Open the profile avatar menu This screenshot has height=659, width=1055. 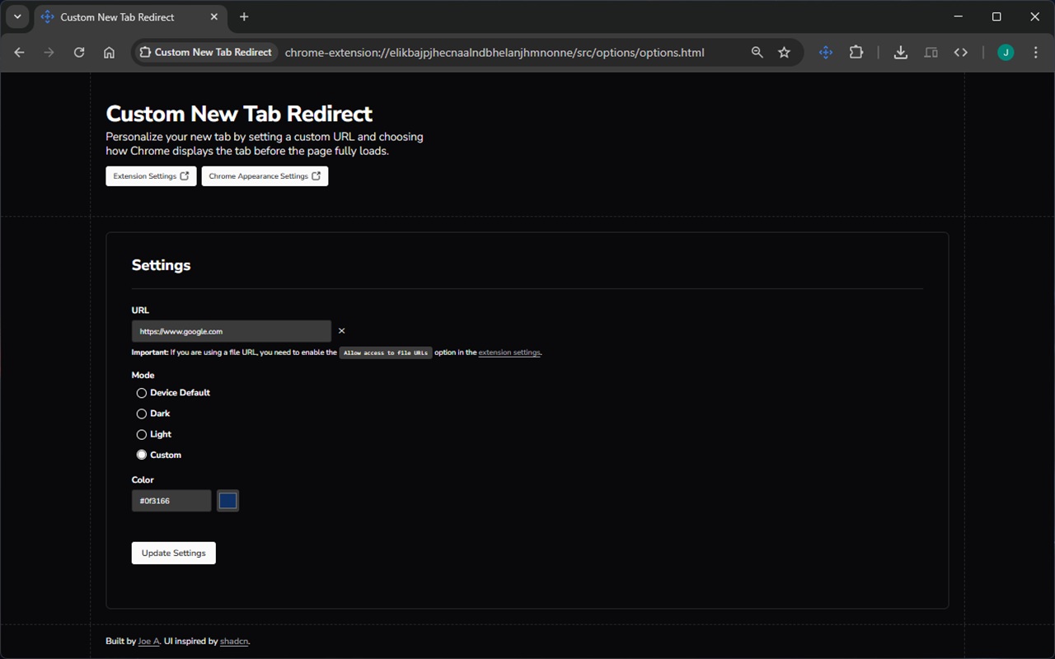click(x=1006, y=52)
